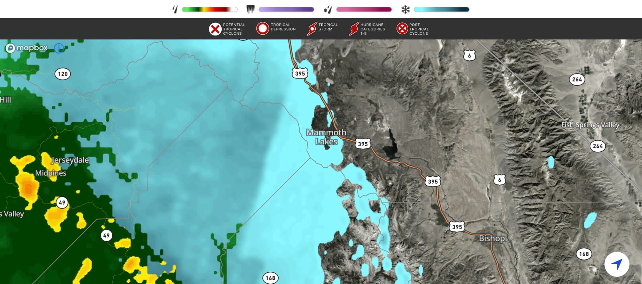Click the rain legend icon
This screenshot has width=642, height=284.
(x=175, y=9)
